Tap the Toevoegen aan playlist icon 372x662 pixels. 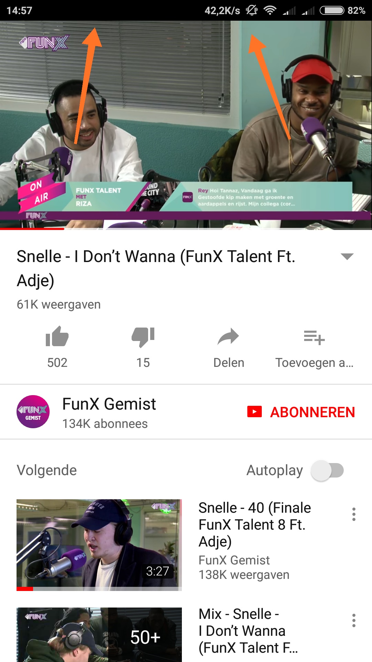(314, 337)
